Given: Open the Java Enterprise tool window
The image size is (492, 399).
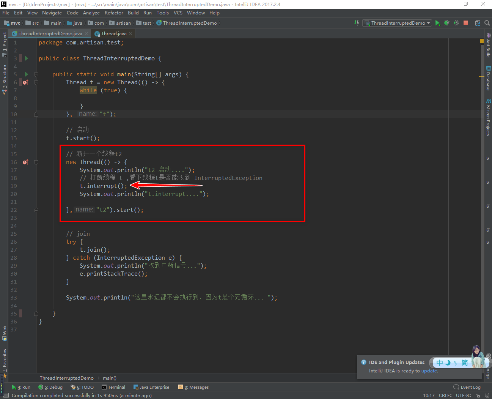Looking at the screenshot, I should click(x=151, y=387).
